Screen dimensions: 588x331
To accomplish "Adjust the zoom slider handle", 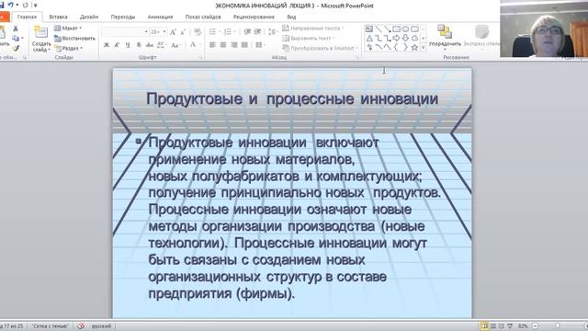I will (558, 326).
